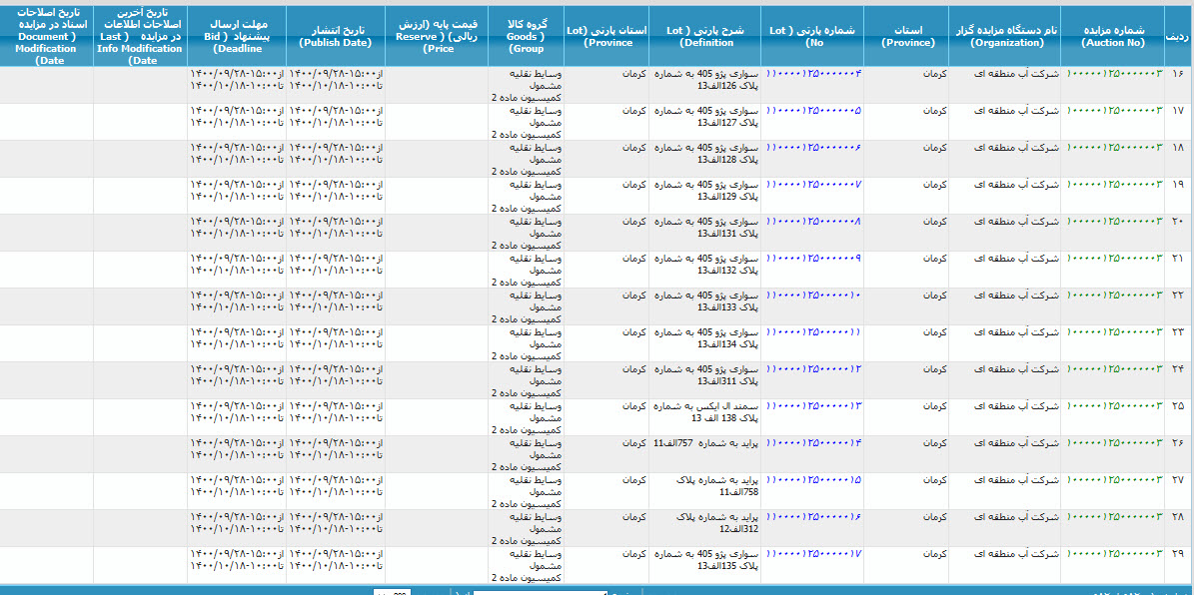Viewport: 1194px width, 595px height.
Task: Click the Bid Deadline column header
Action: click(x=238, y=37)
